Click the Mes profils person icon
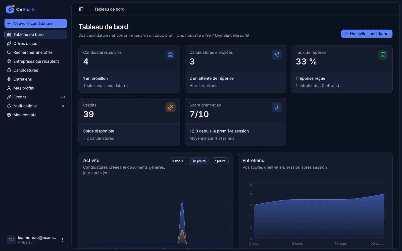Image resolution: width=402 pixels, height=251 pixels. (x=9, y=88)
